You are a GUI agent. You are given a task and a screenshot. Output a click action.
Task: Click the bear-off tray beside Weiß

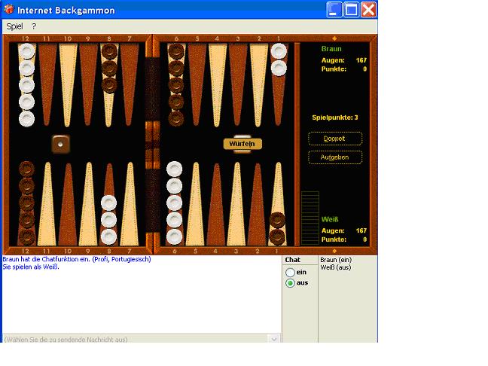coord(310,218)
